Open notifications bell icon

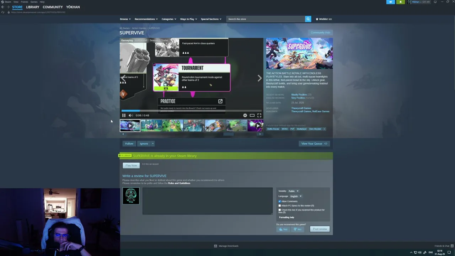tap(401, 2)
